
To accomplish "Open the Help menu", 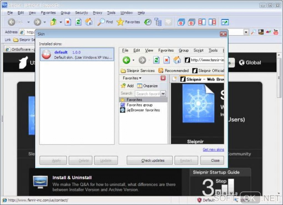I will 141,13.
